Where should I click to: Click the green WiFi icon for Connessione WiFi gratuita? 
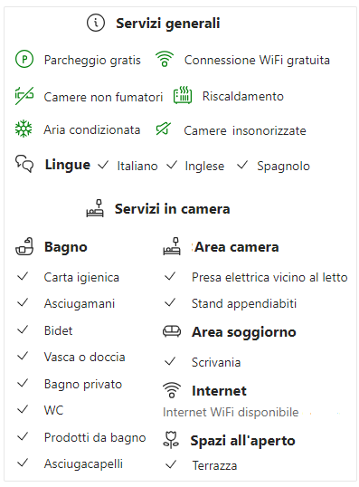click(x=165, y=59)
